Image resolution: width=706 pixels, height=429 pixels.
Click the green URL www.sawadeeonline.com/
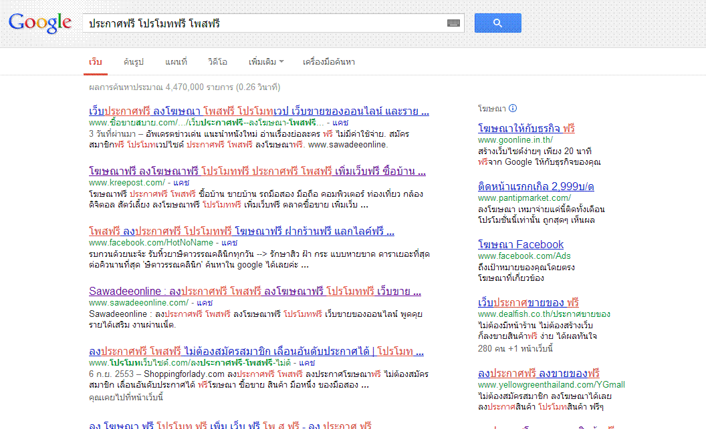(x=138, y=303)
